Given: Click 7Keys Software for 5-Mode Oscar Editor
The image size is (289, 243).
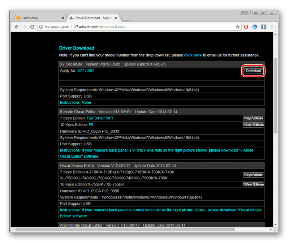Looking at the screenshot, I should click(253, 118).
